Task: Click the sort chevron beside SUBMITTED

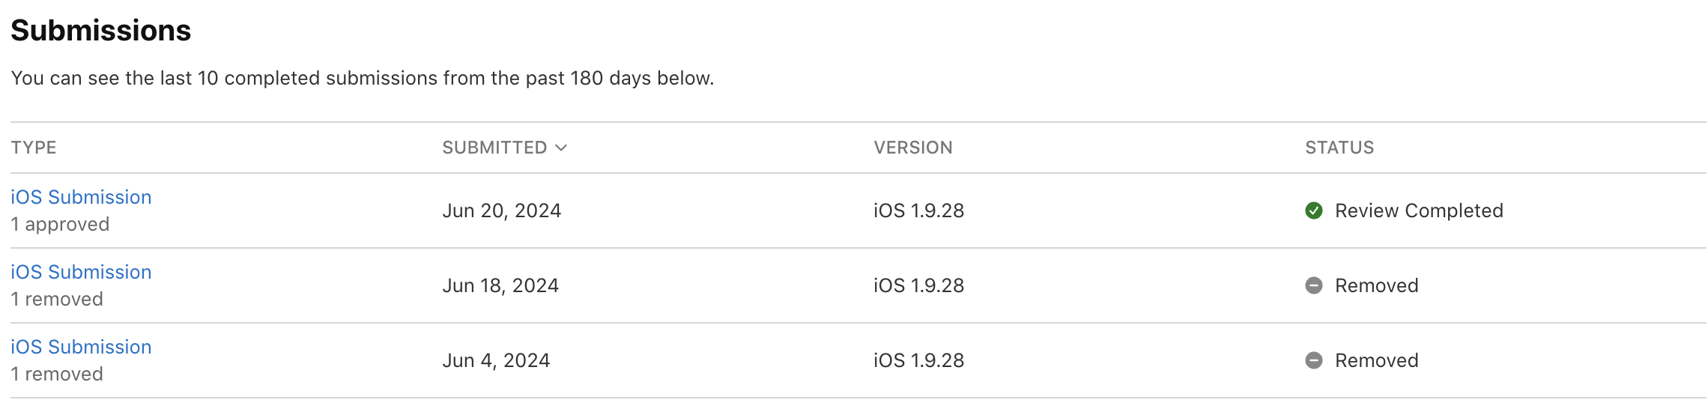Action: (561, 148)
